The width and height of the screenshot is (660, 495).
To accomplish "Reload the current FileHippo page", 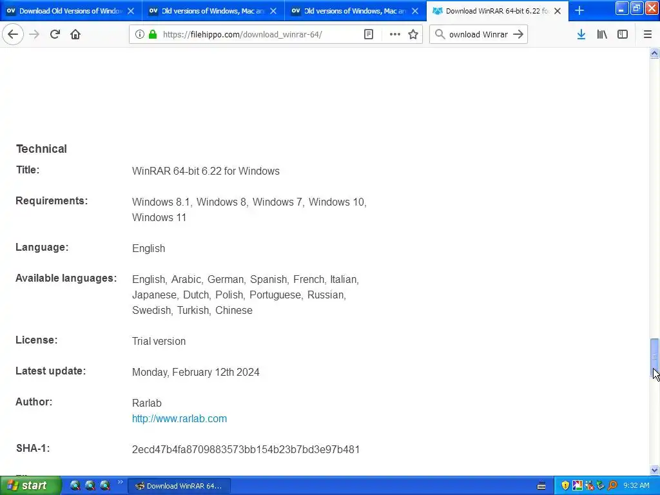I will coord(55,35).
